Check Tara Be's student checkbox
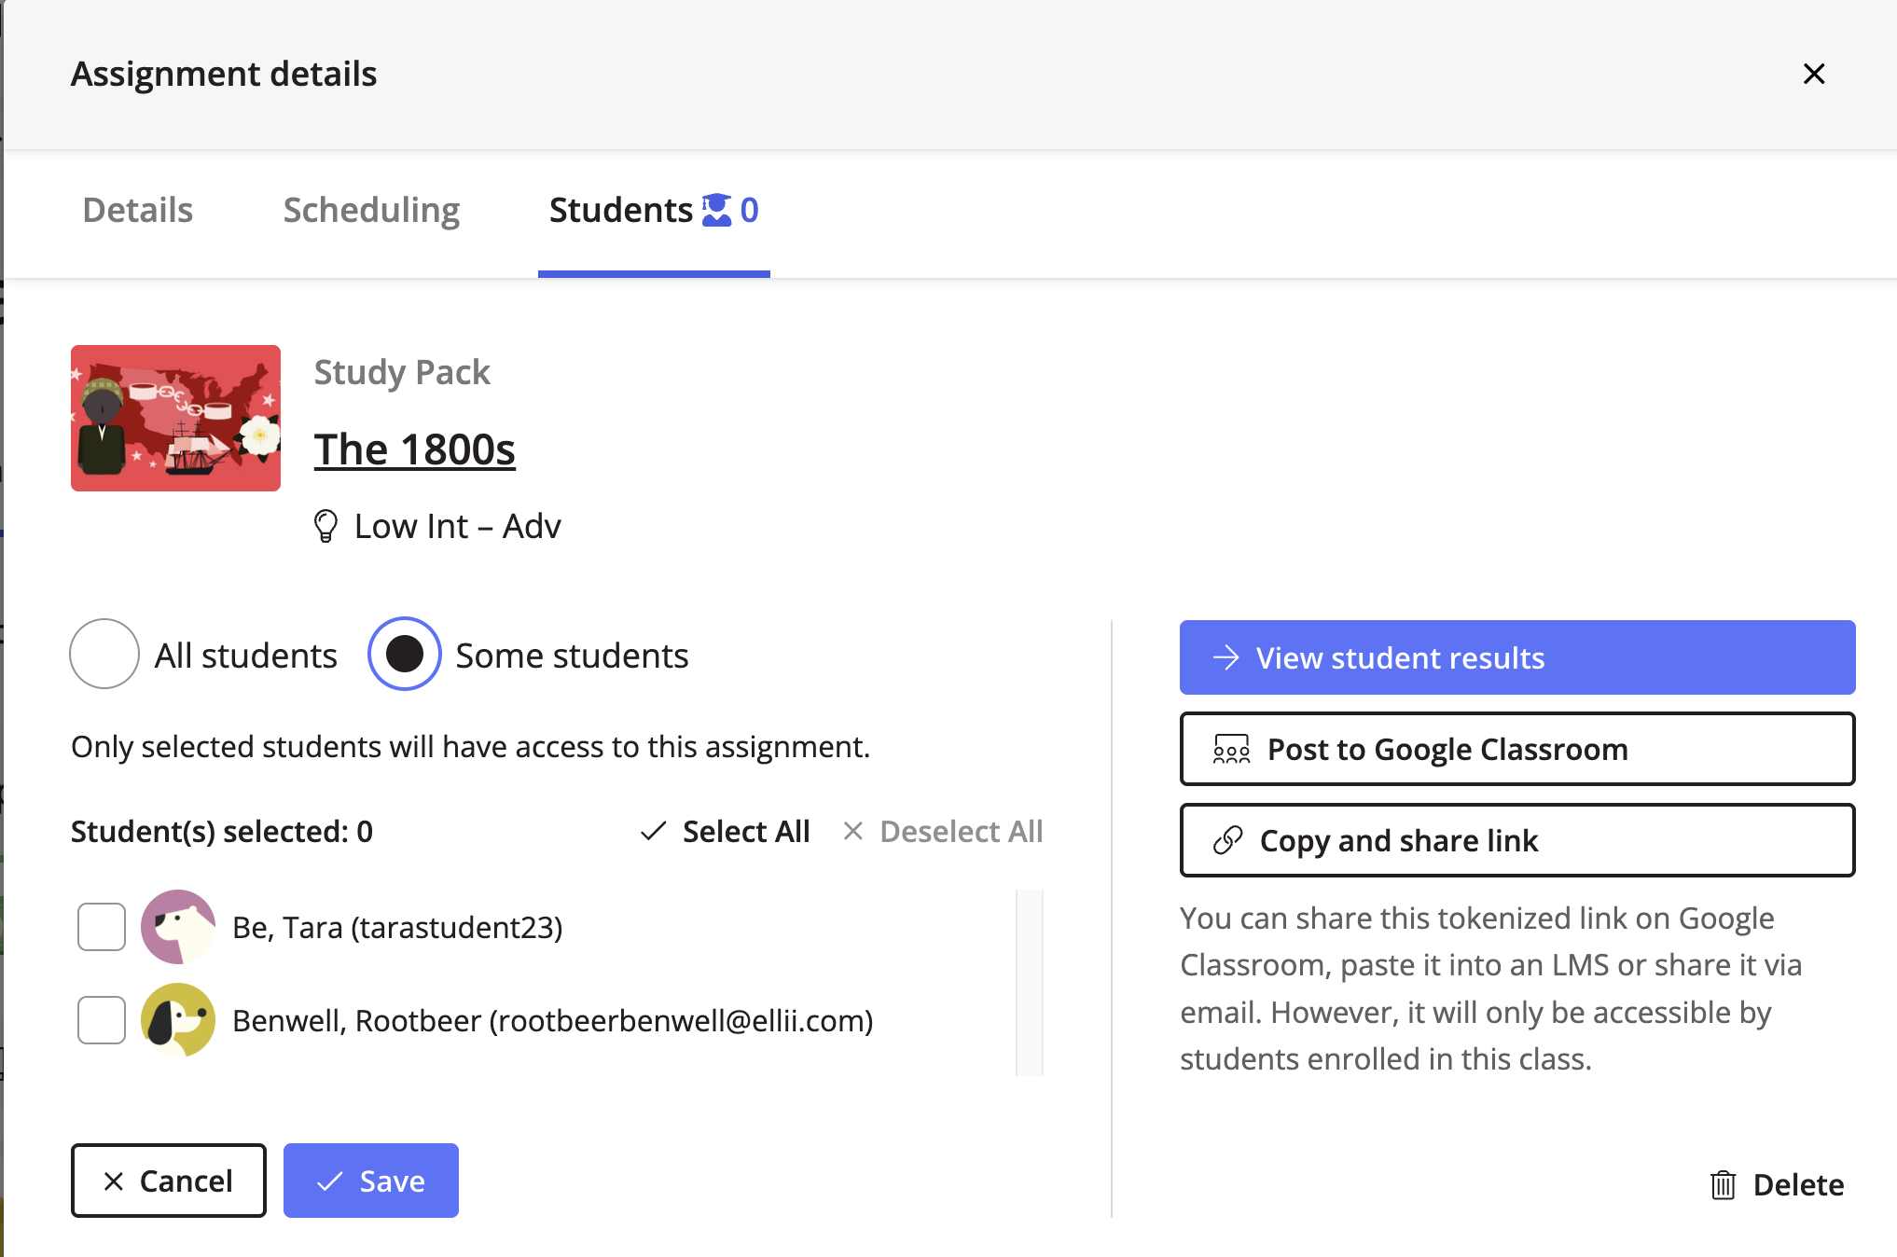Image resolution: width=1897 pixels, height=1257 pixels. tap(101, 927)
